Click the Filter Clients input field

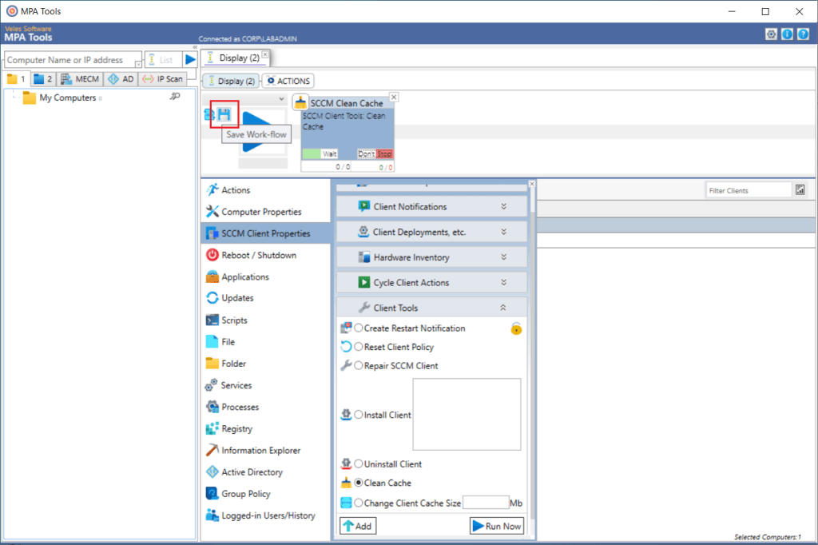[749, 190]
